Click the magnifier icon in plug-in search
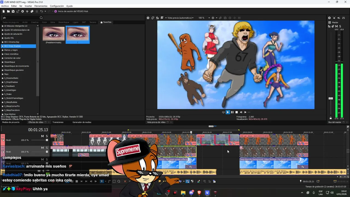The height and width of the screenshot is (197, 350). tap(41, 18)
